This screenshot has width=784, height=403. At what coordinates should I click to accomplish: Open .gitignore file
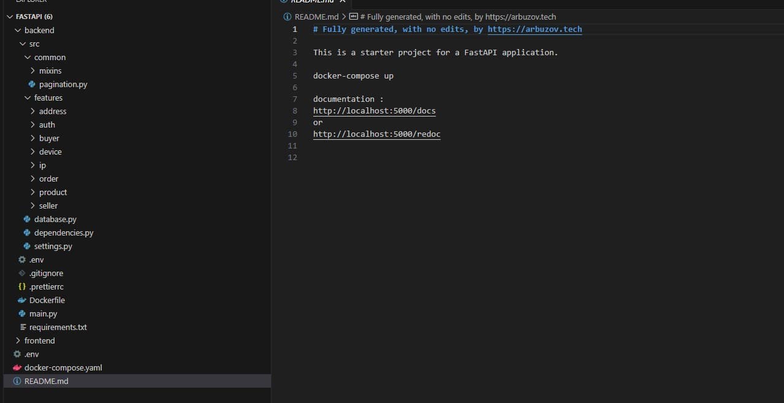(46, 273)
